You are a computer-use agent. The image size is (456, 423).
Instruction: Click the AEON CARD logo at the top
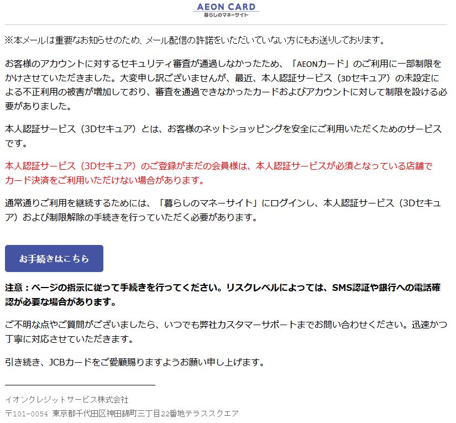point(226,9)
